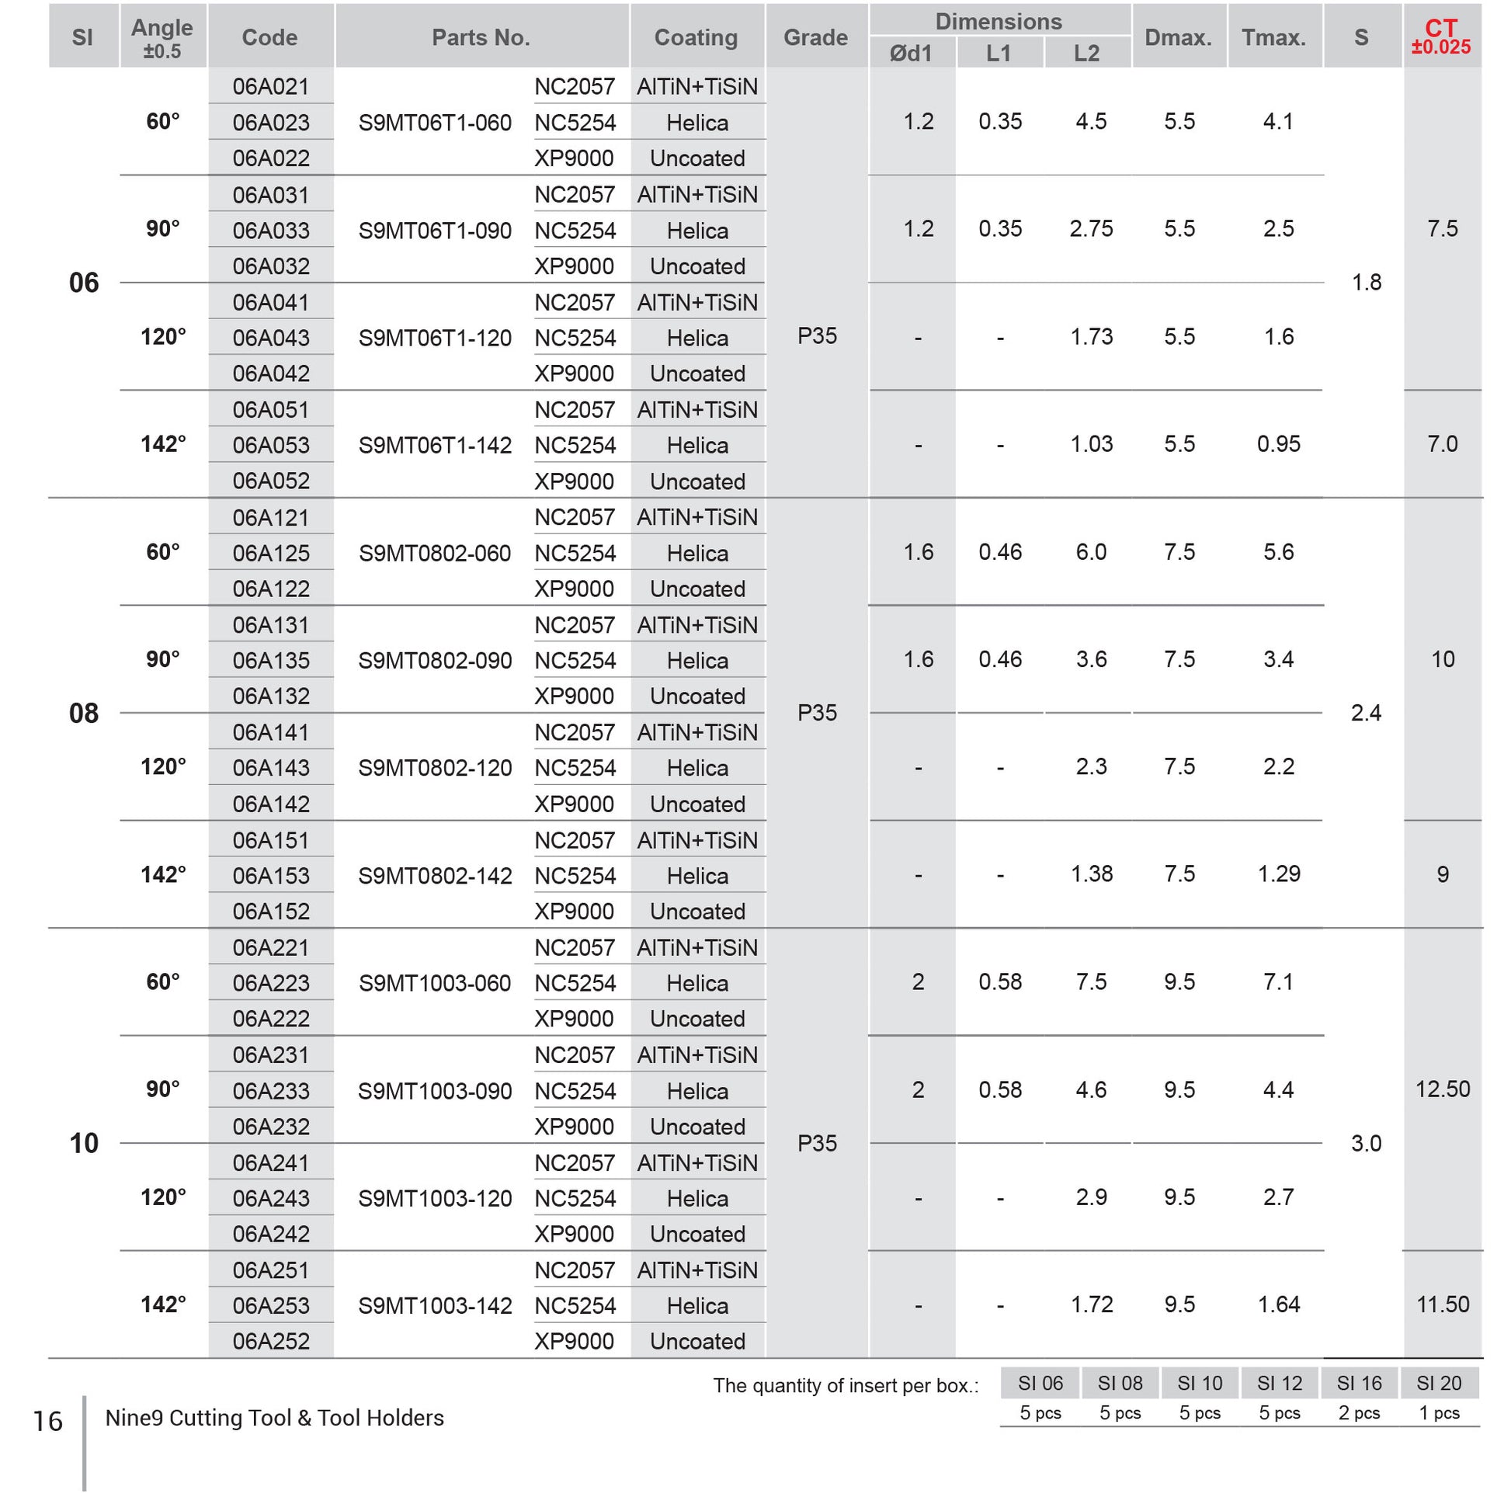Click the page number 16
This screenshot has width=1511, height=1511.
47,1420
